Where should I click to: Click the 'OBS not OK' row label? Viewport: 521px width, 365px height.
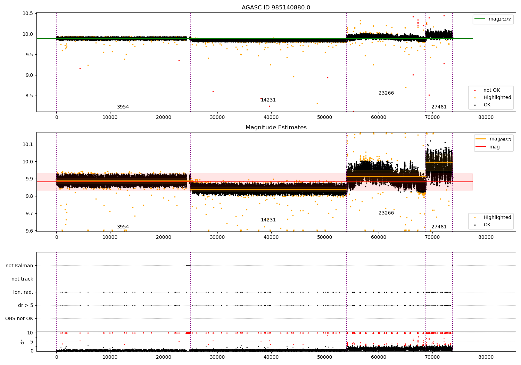coord(19,318)
